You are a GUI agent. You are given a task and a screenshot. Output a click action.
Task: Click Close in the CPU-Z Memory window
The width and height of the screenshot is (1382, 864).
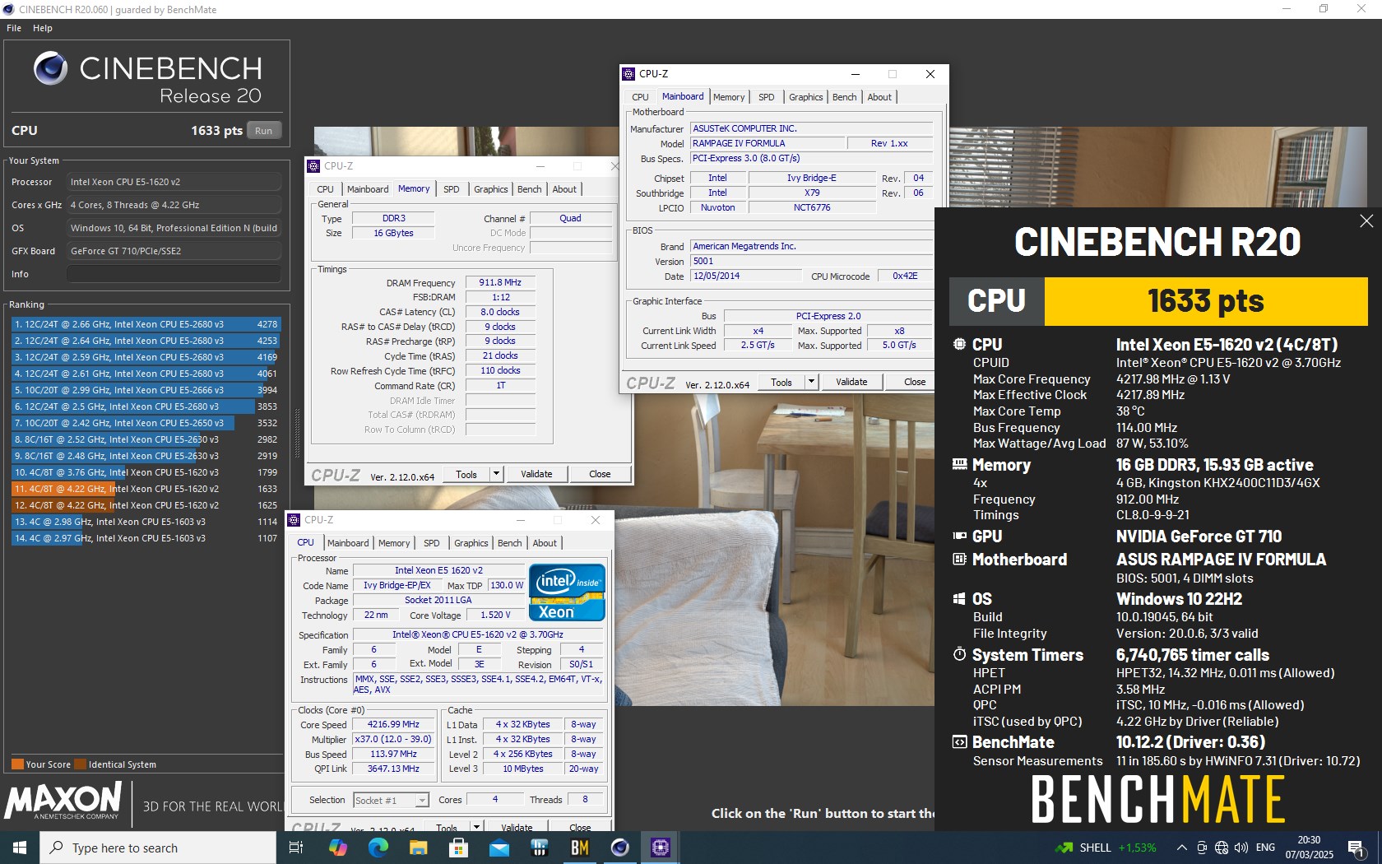point(600,474)
